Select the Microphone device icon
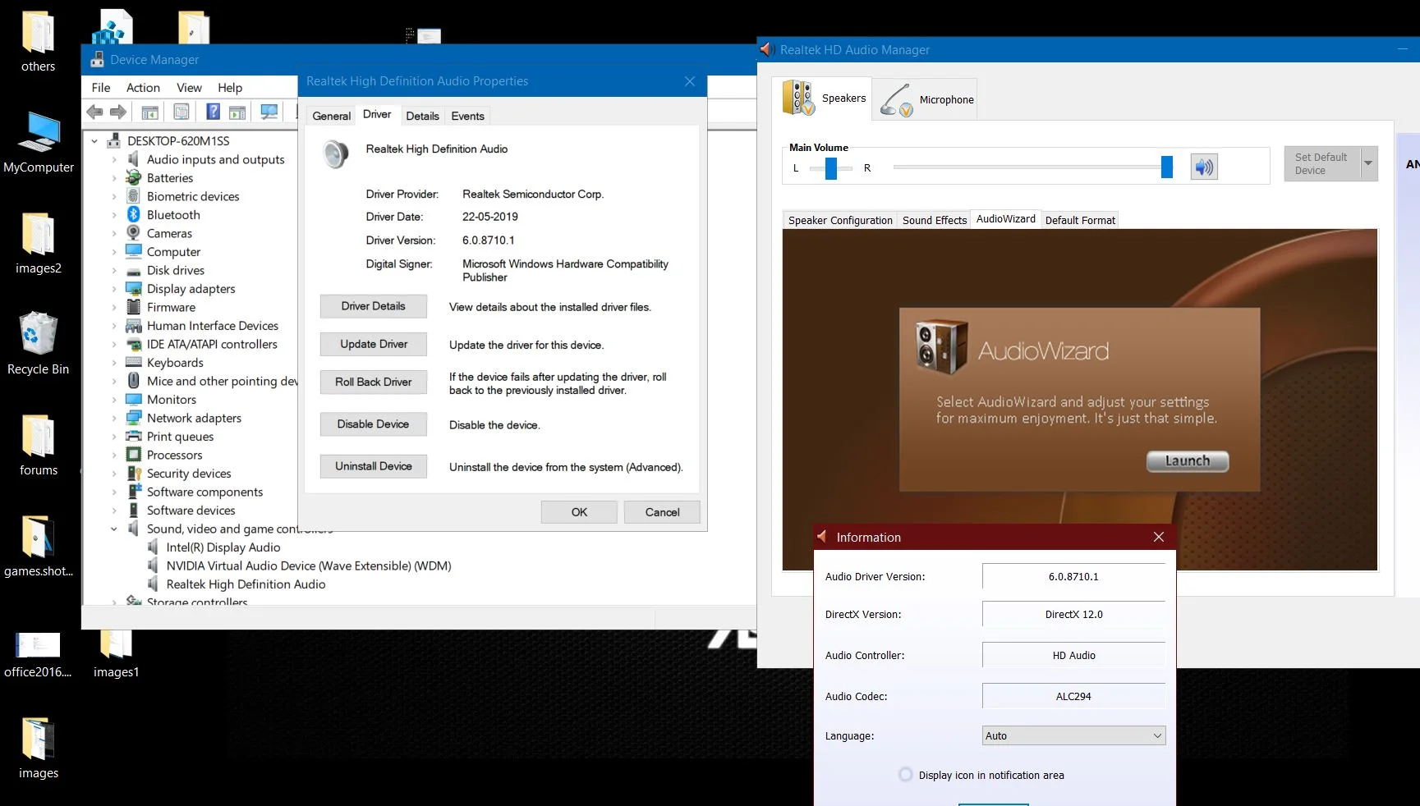 click(x=896, y=100)
